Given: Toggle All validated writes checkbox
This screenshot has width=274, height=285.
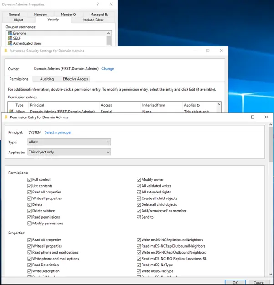Looking at the screenshot, I should point(139,186).
